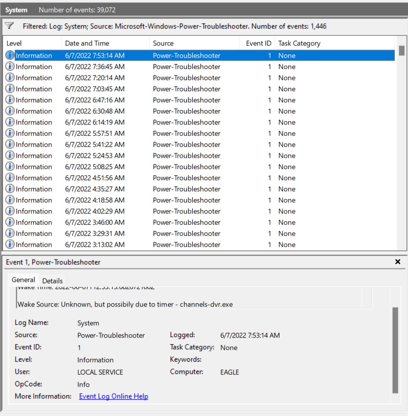Open the Event Log Online Help link
Image resolution: width=408 pixels, height=416 pixels.
(x=114, y=396)
